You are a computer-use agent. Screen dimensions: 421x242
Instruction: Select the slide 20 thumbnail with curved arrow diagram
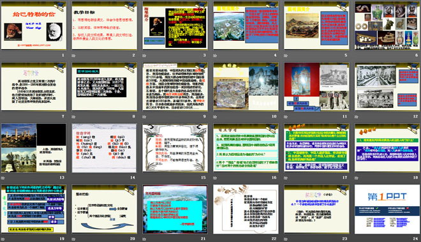(x=105, y=209)
